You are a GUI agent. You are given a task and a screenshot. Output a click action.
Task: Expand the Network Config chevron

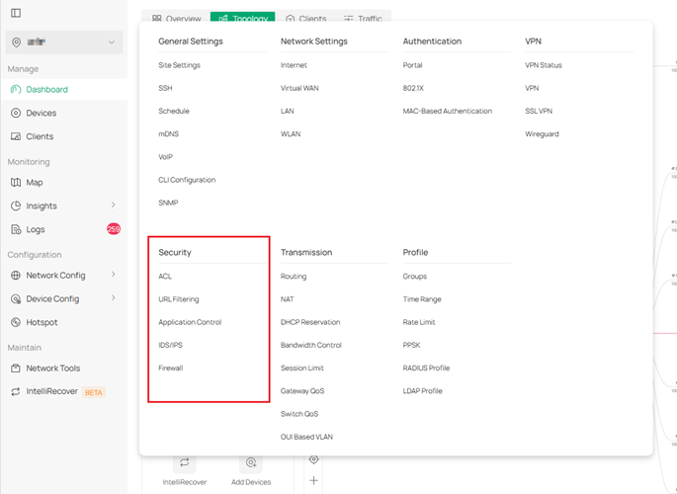point(113,275)
